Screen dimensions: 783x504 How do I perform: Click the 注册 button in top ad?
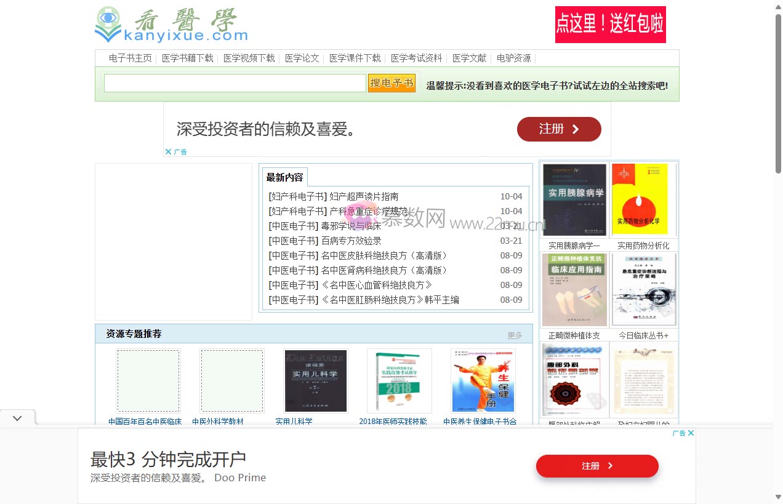coord(558,129)
